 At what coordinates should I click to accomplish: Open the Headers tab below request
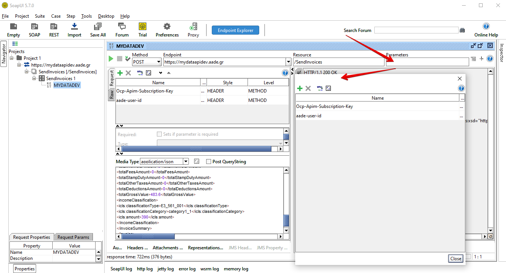click(137, 248)
